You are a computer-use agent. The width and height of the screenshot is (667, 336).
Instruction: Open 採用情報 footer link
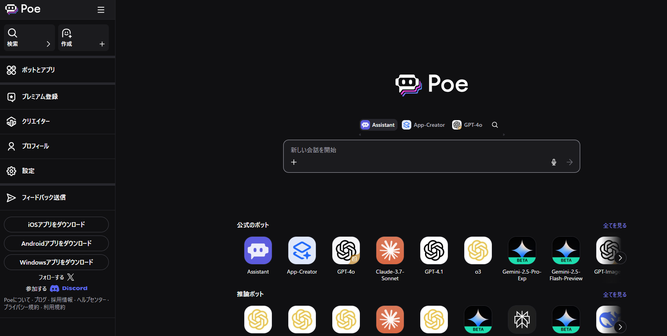click(62, 299)
